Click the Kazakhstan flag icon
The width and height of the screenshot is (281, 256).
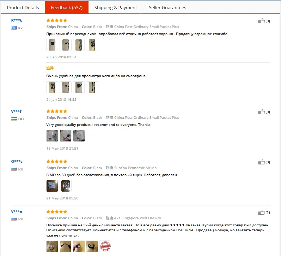click(14, 28)
